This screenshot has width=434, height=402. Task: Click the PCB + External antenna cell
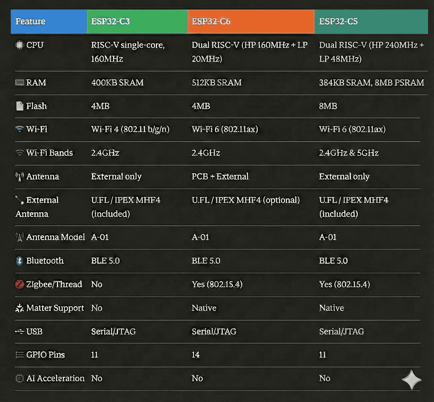(220, 177)
